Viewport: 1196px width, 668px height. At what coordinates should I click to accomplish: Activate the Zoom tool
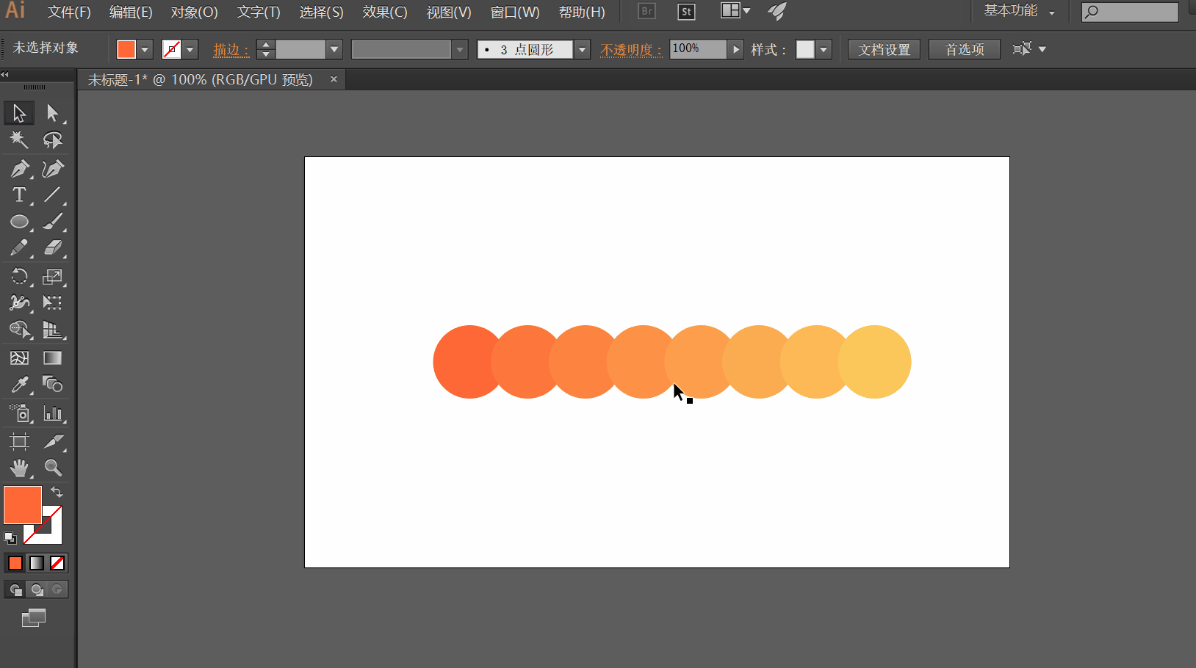(53, 468)
